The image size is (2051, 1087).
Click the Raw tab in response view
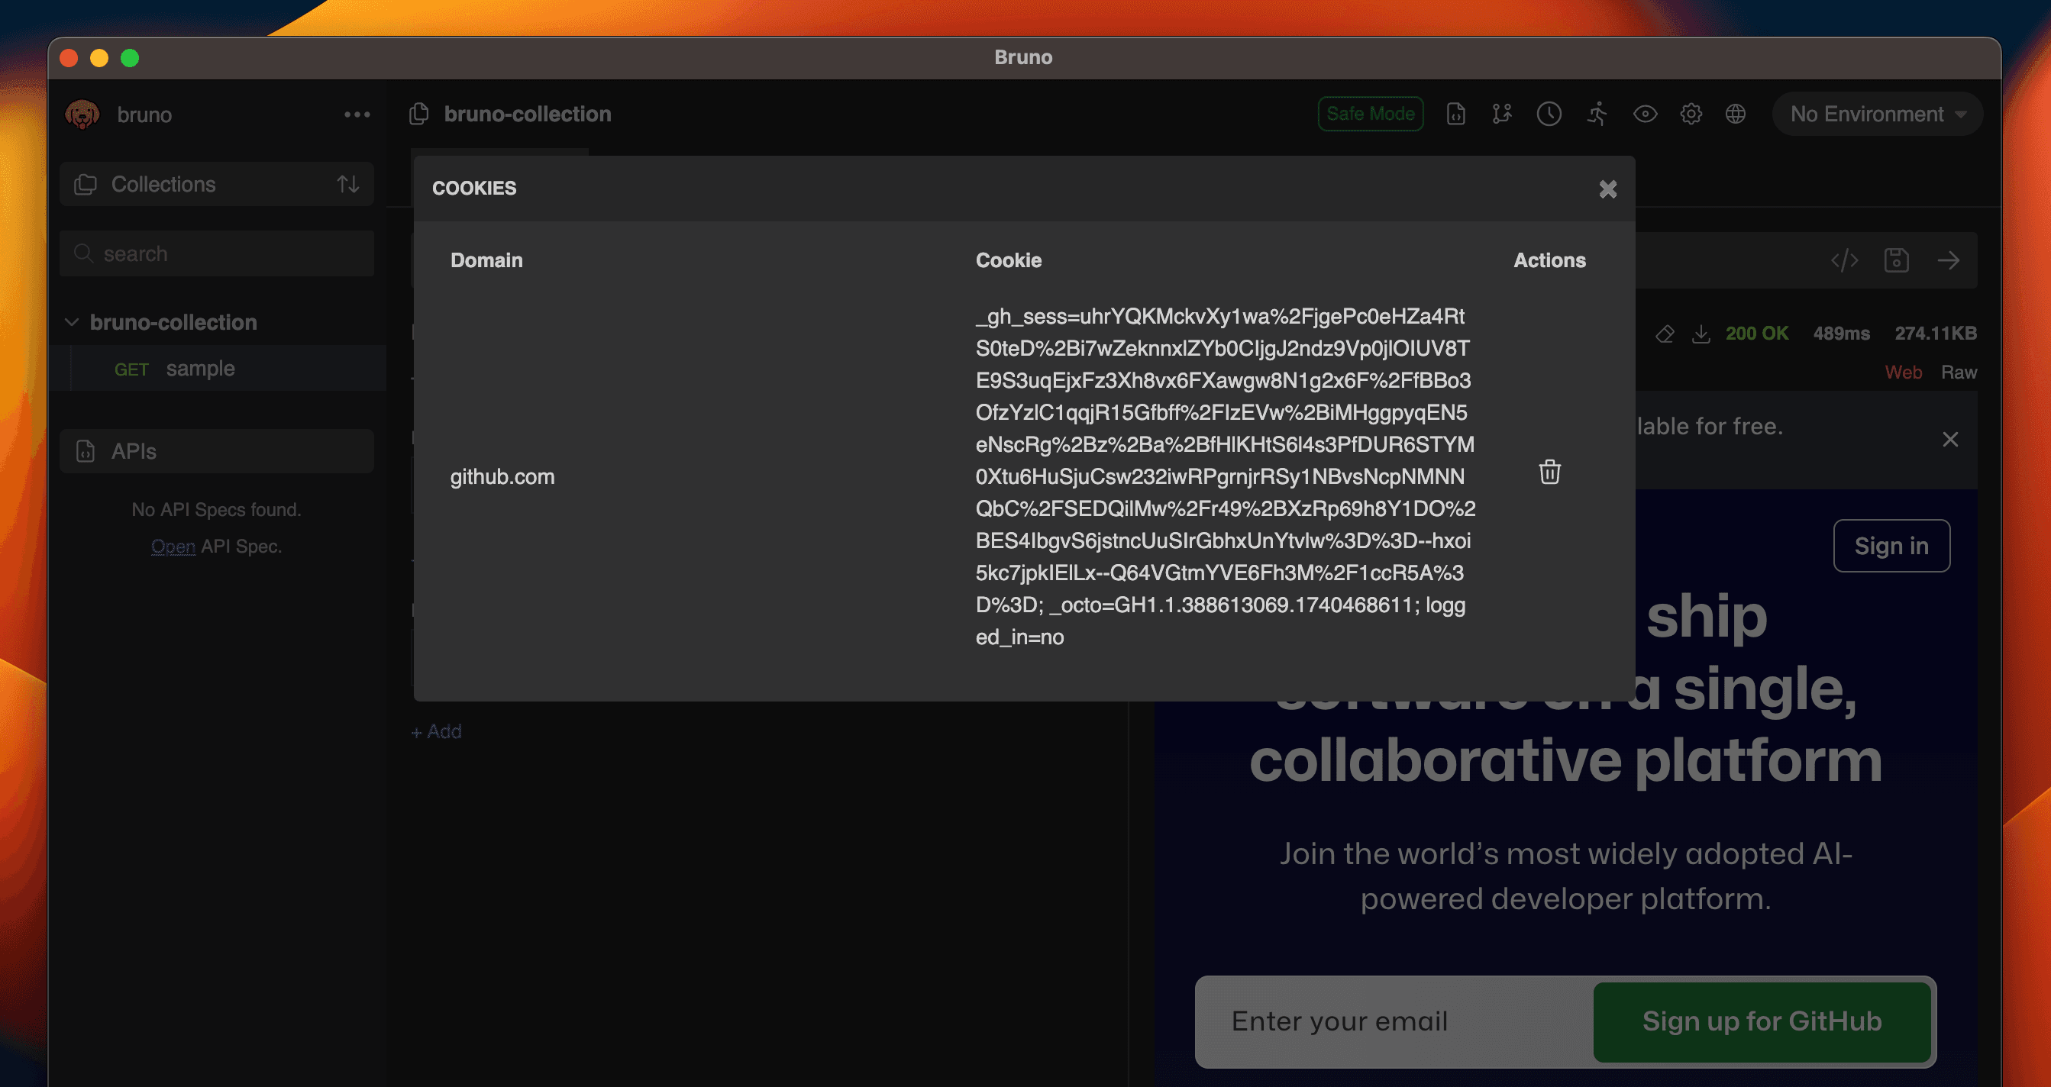click(1959, 372)
